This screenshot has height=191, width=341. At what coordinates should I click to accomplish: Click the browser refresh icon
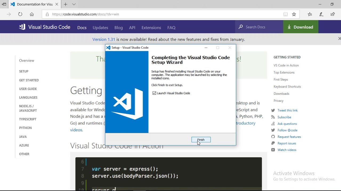click(20, 14)
